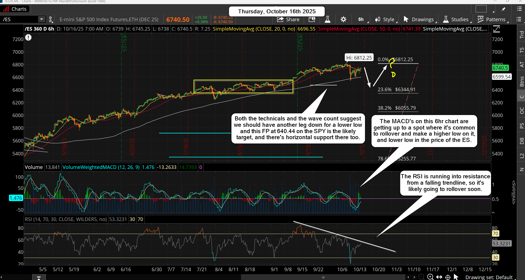The width and height of the screenshot is (525, 280).
Task: Click the crosshair pan icon
Action: [448, 277]
